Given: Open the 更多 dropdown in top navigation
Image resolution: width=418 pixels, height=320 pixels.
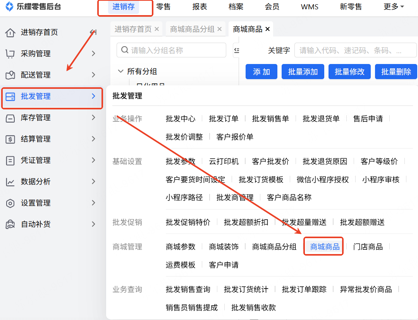Looking at the screenshot, I should click(394, 7).
